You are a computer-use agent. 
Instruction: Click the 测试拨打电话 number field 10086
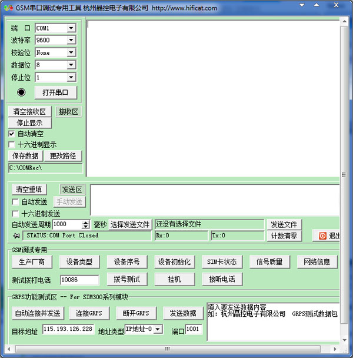(x=79, y=280)
